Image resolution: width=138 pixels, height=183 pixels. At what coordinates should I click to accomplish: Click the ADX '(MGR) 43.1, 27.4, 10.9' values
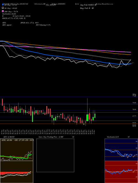click(x=29, y=23)
